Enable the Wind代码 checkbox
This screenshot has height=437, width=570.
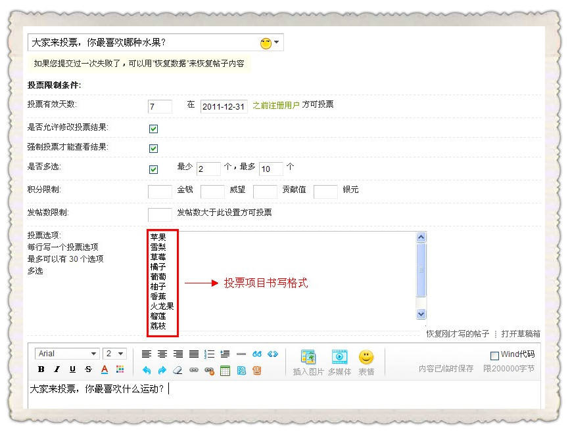tap(495, 355)
